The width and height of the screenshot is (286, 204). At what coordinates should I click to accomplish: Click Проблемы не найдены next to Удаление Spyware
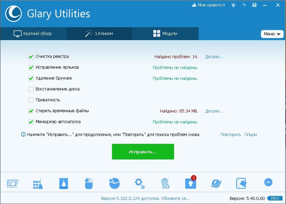(x=175, y=79)
